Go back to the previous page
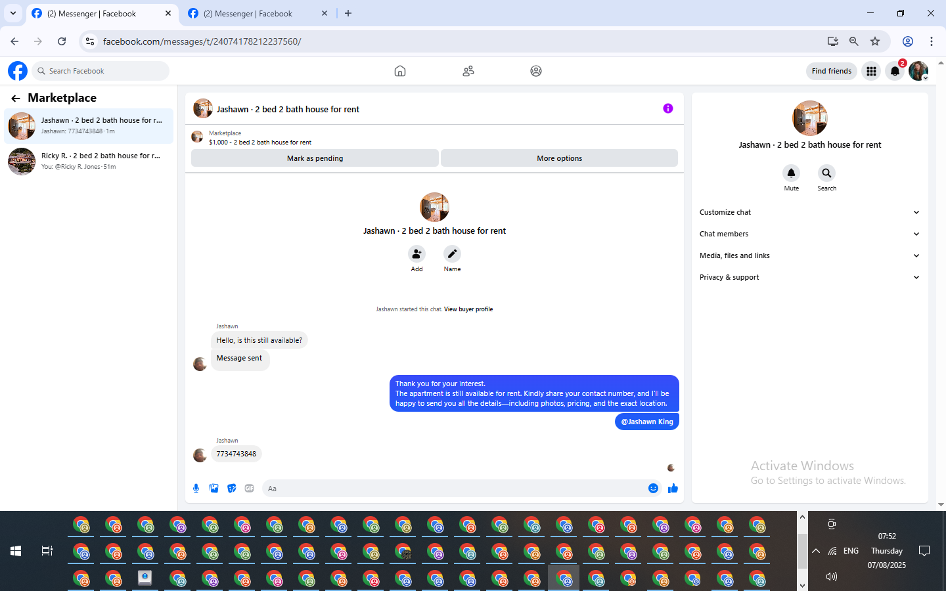Viewport: 946px width, 591px height. pos(14,41)
